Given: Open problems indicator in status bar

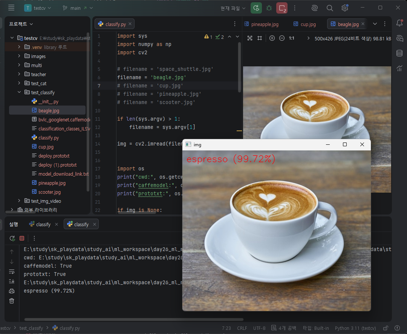Looking at the screenshot, I should pos(397,328).
